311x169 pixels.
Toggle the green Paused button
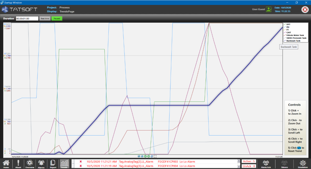[56, 19]
